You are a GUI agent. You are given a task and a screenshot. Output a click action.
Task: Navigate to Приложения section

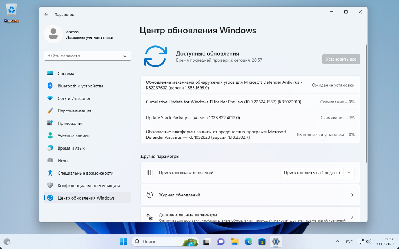coord(88,123)
